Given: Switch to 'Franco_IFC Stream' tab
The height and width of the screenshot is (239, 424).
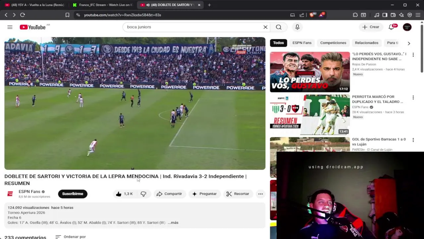Looking at the screenshot, I should click(103, 5).
